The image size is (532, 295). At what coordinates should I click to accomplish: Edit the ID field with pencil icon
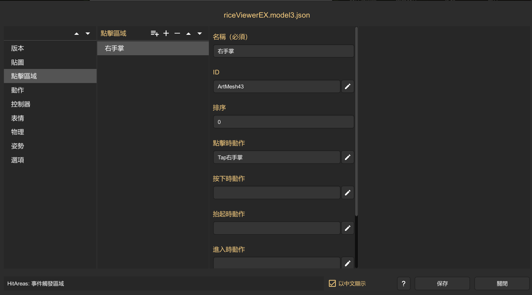pyautogui.click(x=348, y=87)
